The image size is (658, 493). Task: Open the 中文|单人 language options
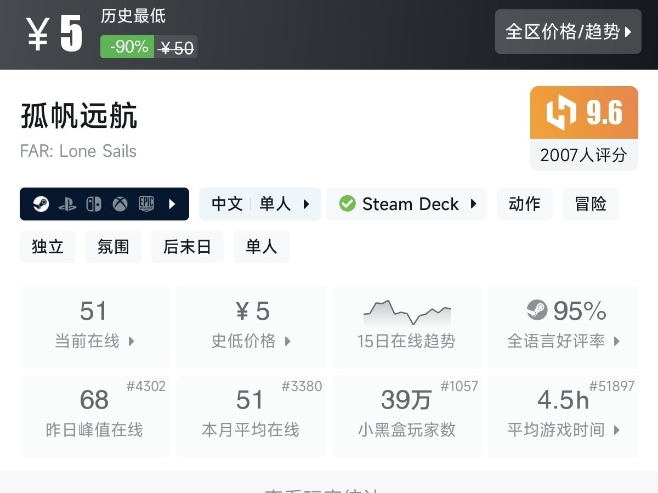point(260,204)
